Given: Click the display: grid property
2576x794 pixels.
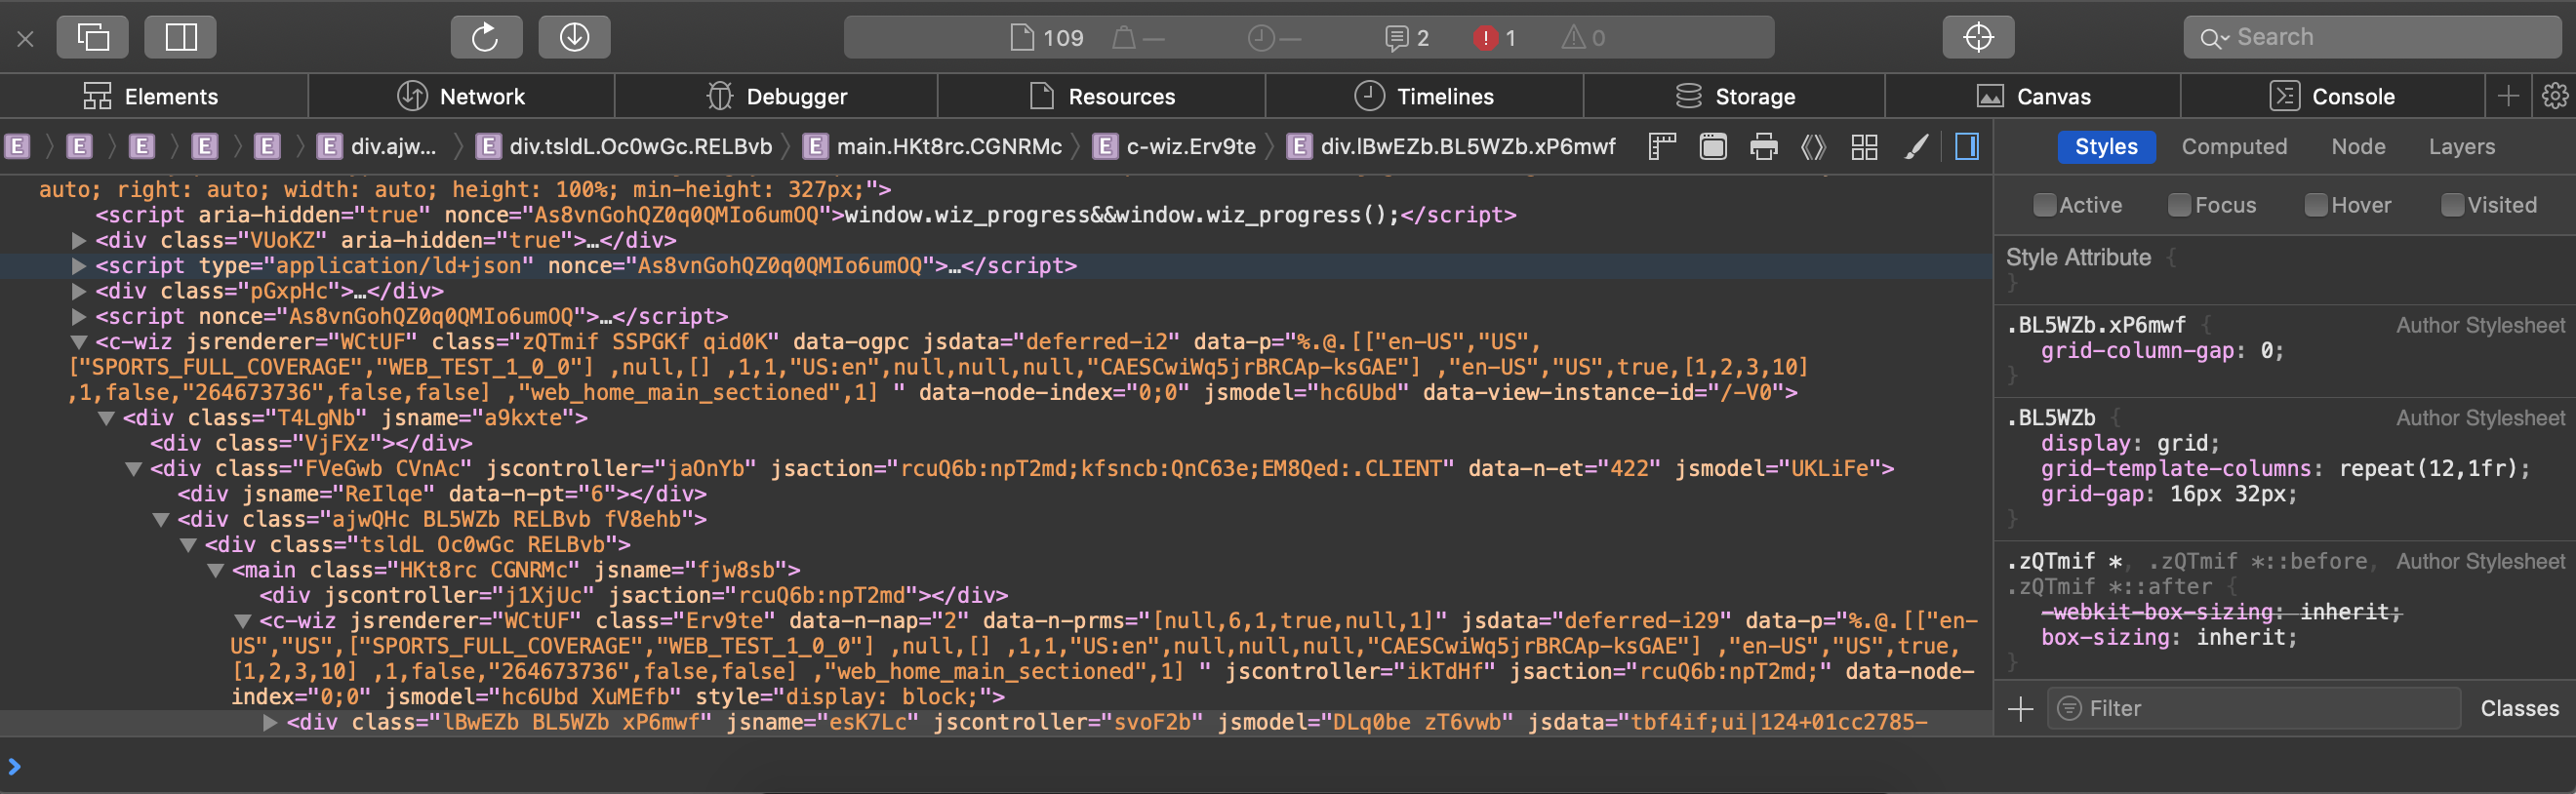Looking at the screenshot, I should tap(2129, 444).
